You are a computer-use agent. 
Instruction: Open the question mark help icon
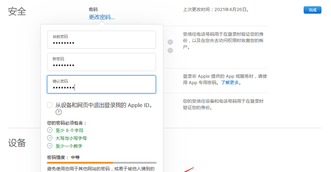(59, 112)
